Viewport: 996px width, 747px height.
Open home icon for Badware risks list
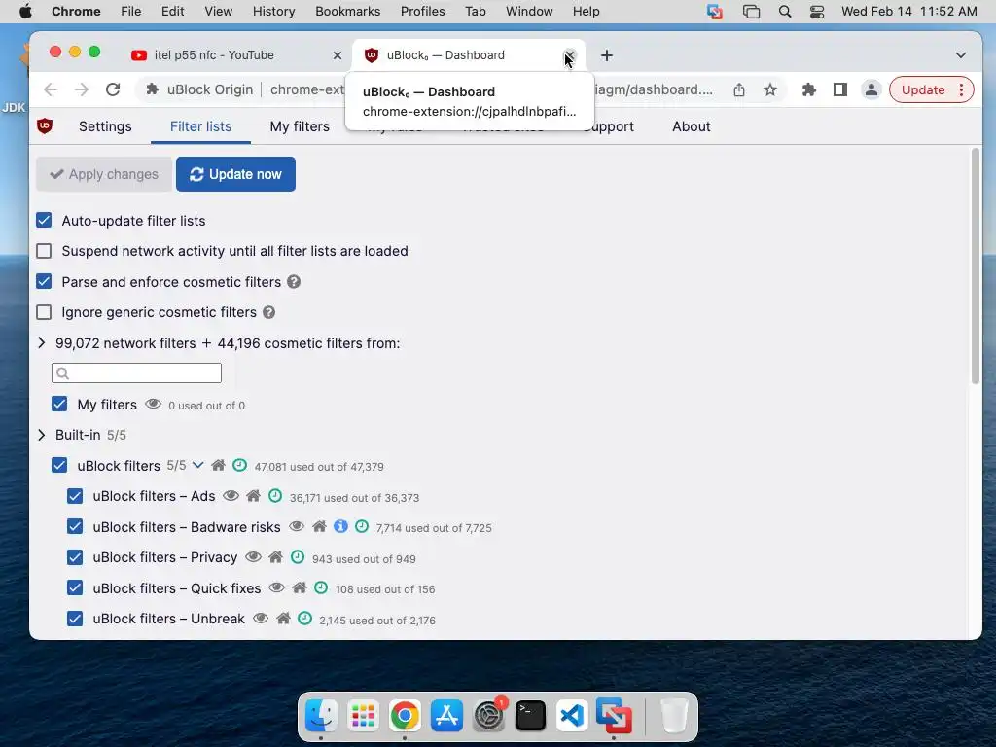pos(319,526)
